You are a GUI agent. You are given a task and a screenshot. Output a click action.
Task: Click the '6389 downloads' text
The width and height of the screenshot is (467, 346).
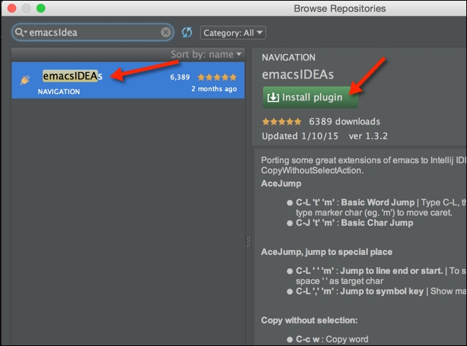pyautogui.click(x=345, y=122)
